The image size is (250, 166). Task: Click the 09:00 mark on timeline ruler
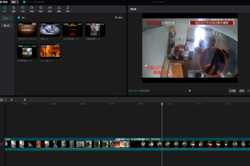click(82, 104)
